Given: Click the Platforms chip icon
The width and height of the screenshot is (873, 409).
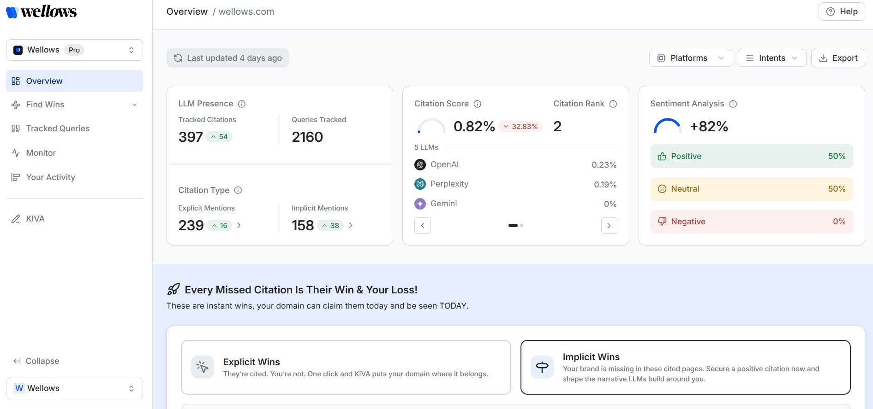Looking at the screenshot, I should pyautogui.click(x=661, y=58).
